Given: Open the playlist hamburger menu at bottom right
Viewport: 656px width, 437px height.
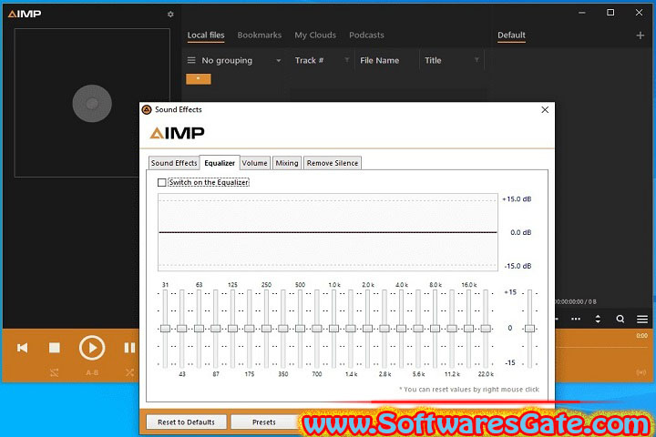Looking at the screenshot, I should pyautogui.click(x=642, y=320).
